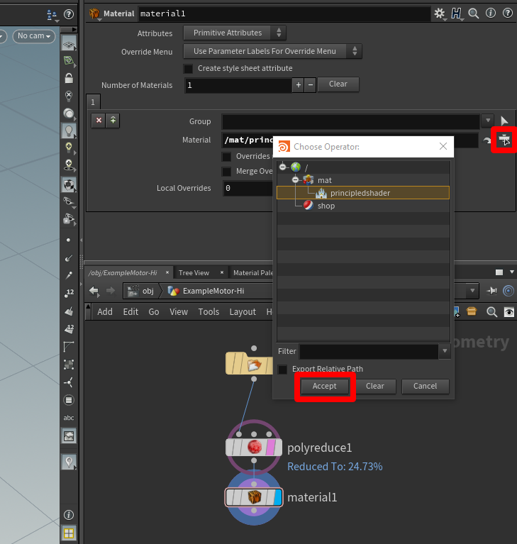Jump to the material operator arrow

click(488, 140)
